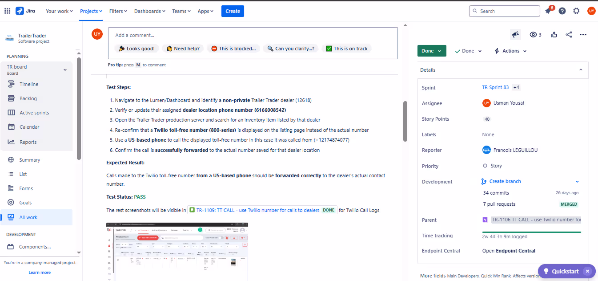Open the settings gear icon
Image resolution: width=598 pixels, height=281 pixels.
click(576, 11)
